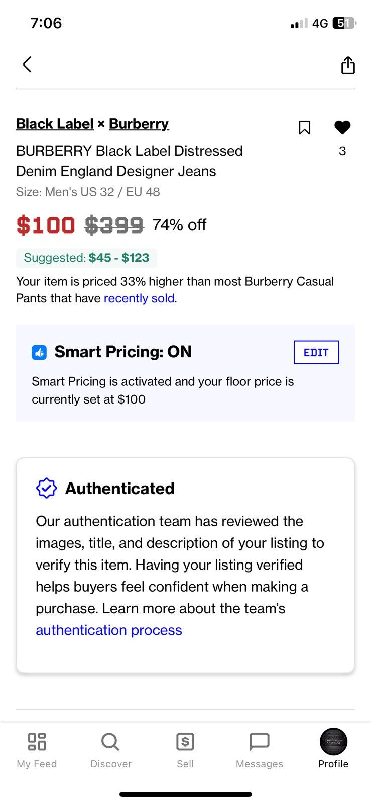
Task: Toggle the heart like icon
Action: [342, 127]
